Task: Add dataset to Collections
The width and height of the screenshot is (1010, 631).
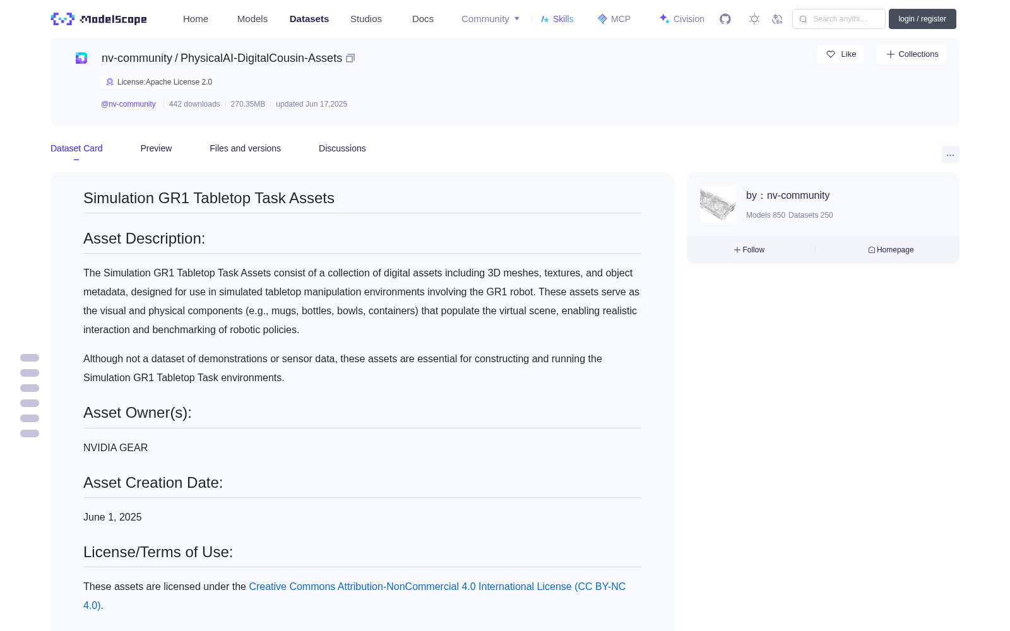Action: pos(912,54)
